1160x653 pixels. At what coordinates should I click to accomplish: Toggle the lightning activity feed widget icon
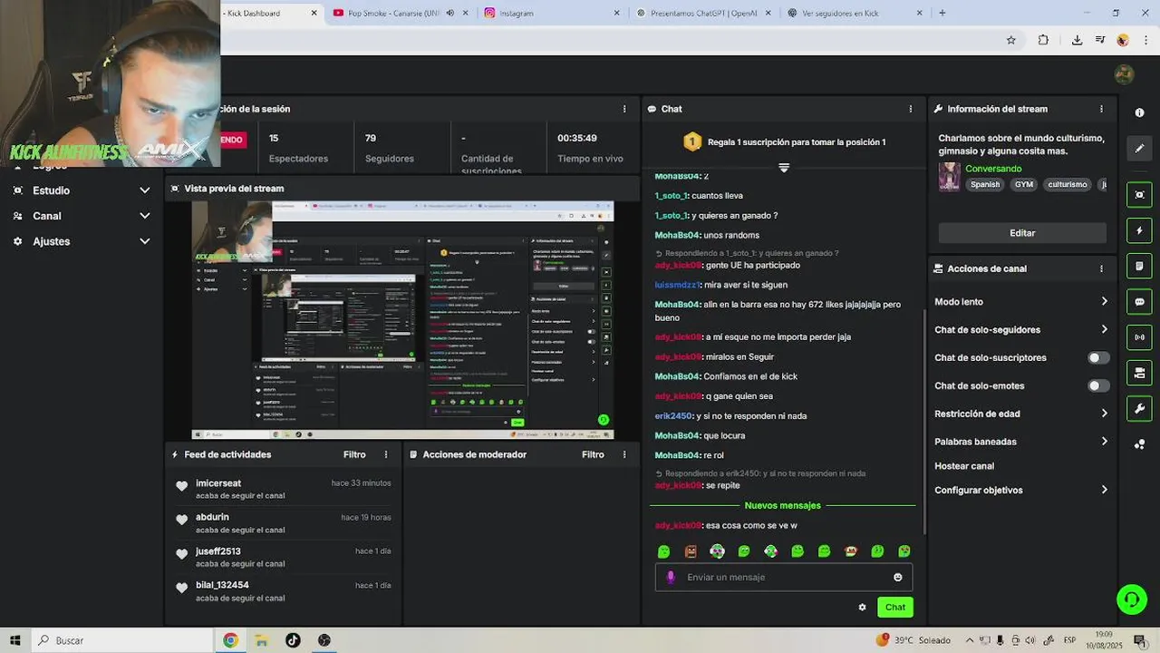point(1139,230)
